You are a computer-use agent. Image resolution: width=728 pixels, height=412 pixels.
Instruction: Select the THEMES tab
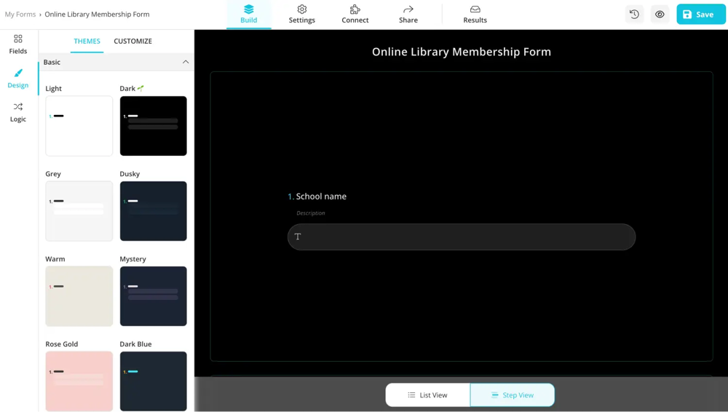click(x=87, y=41)
